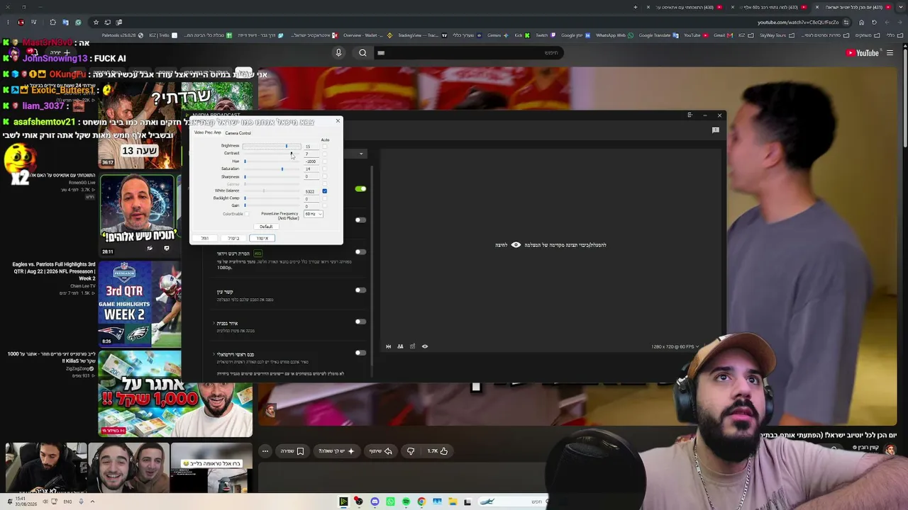Open Discord from the taskbar

pos(375,501)
